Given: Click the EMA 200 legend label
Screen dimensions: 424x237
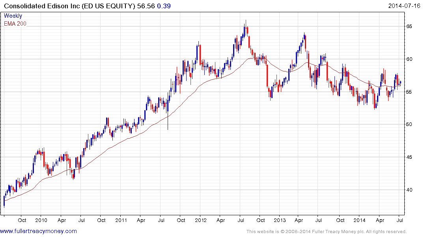Looking at the screenshot, I should [15, 24].
